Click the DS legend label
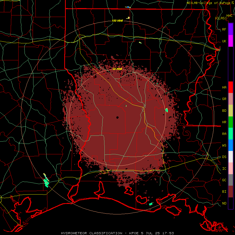This screenshot has width=235, height=235. (x=224, y=157)
